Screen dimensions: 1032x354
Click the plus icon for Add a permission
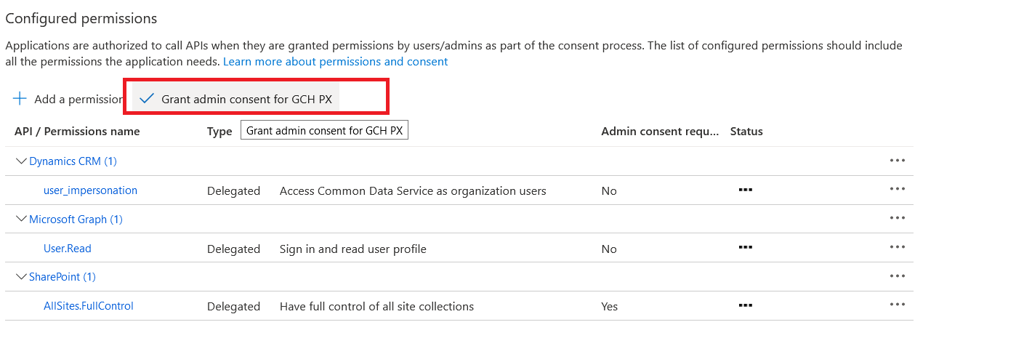coord(20,99)
